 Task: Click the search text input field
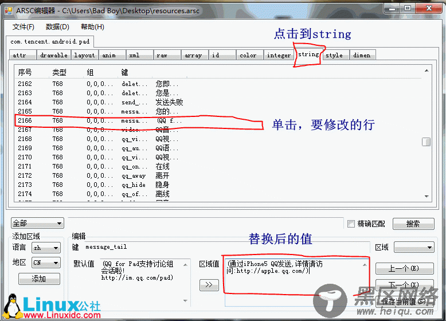click(x=205, y=223)
